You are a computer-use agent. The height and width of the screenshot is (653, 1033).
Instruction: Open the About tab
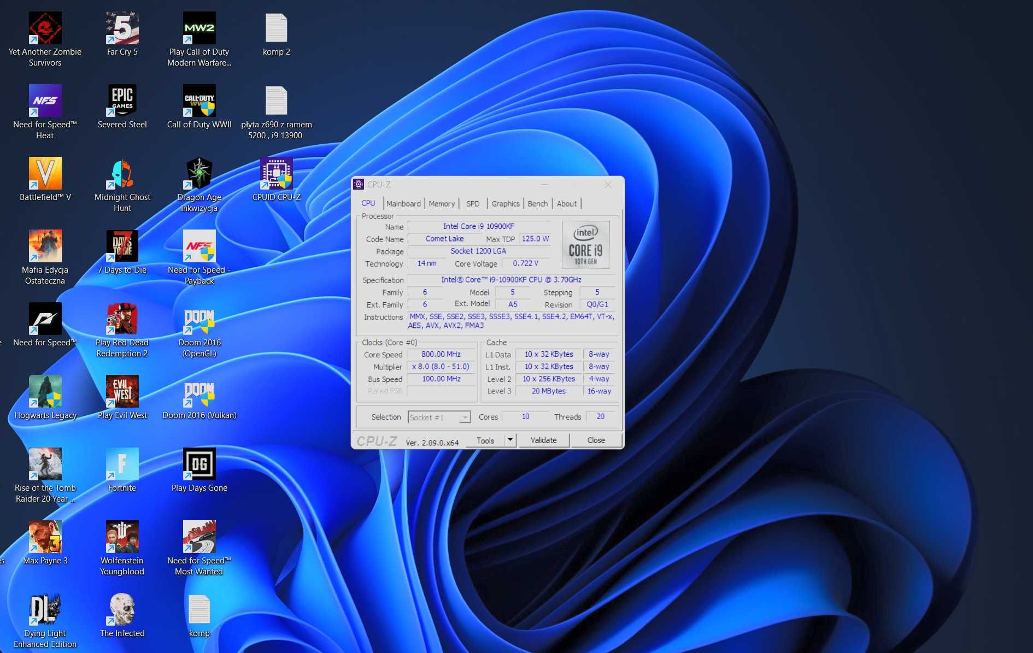(x=567, y=203)
